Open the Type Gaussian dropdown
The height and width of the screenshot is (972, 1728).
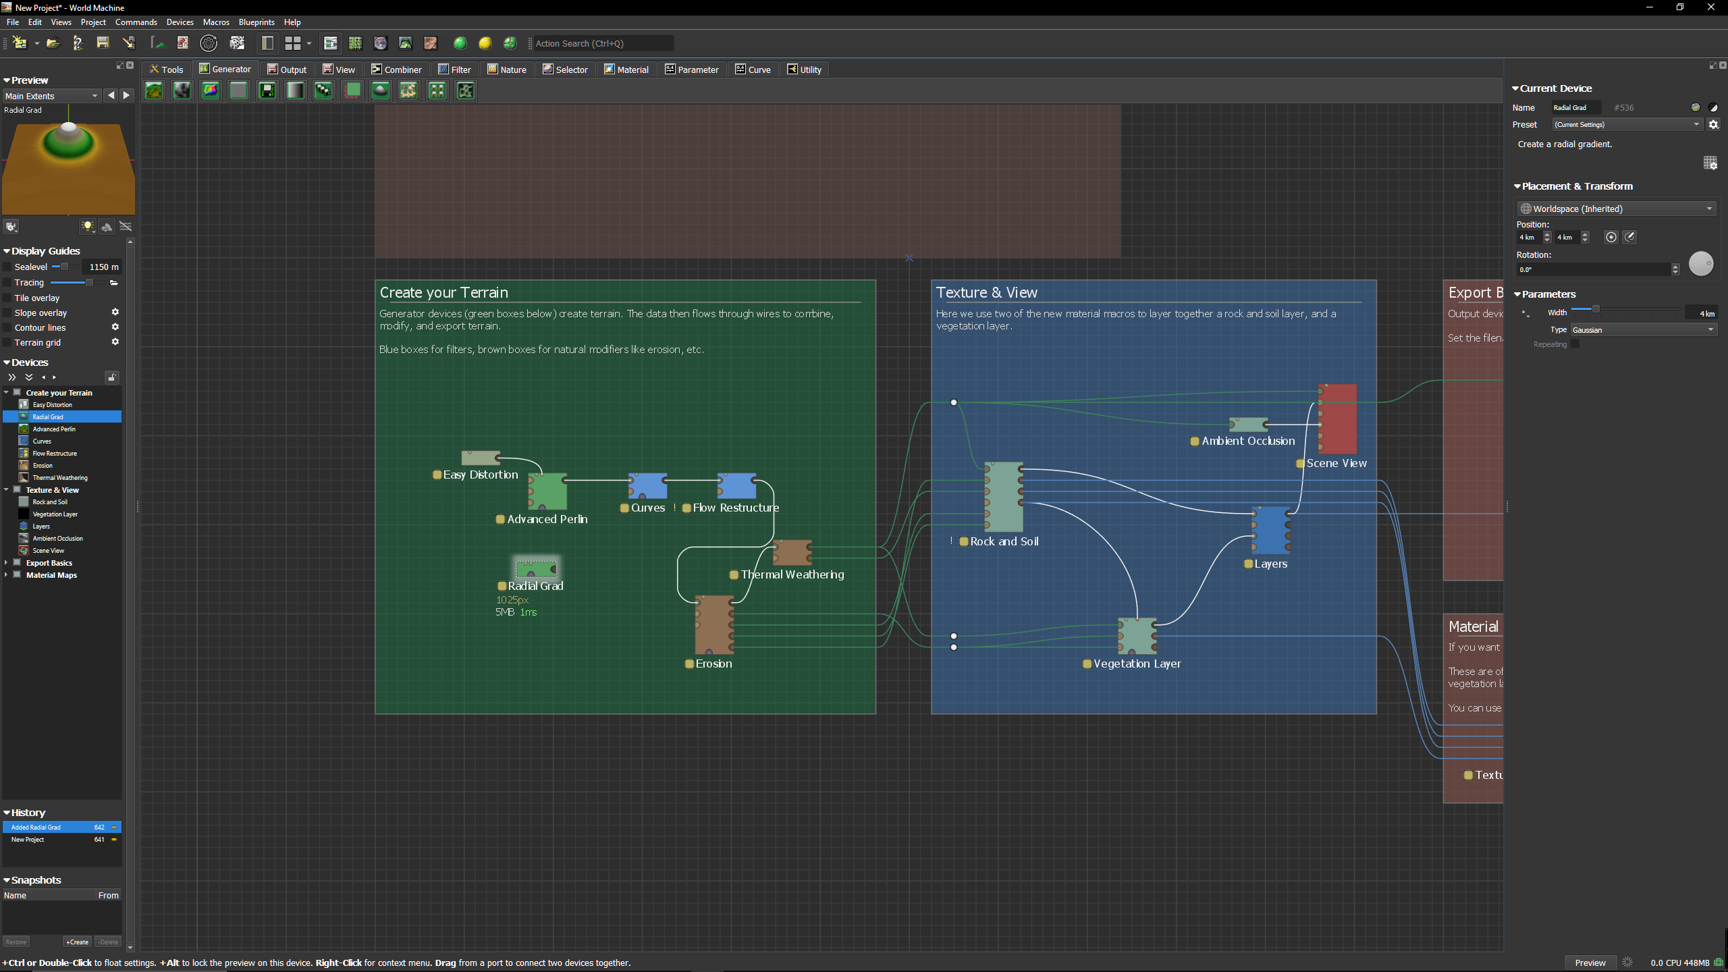coord(1643,329)
